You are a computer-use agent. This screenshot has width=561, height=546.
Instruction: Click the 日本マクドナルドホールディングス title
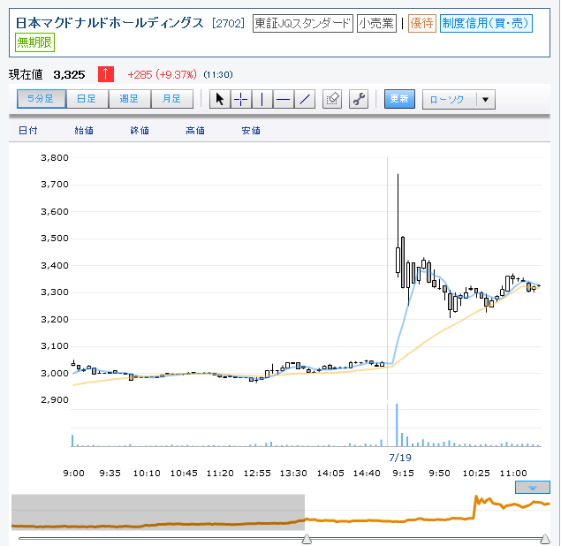(x=110, y=23)
